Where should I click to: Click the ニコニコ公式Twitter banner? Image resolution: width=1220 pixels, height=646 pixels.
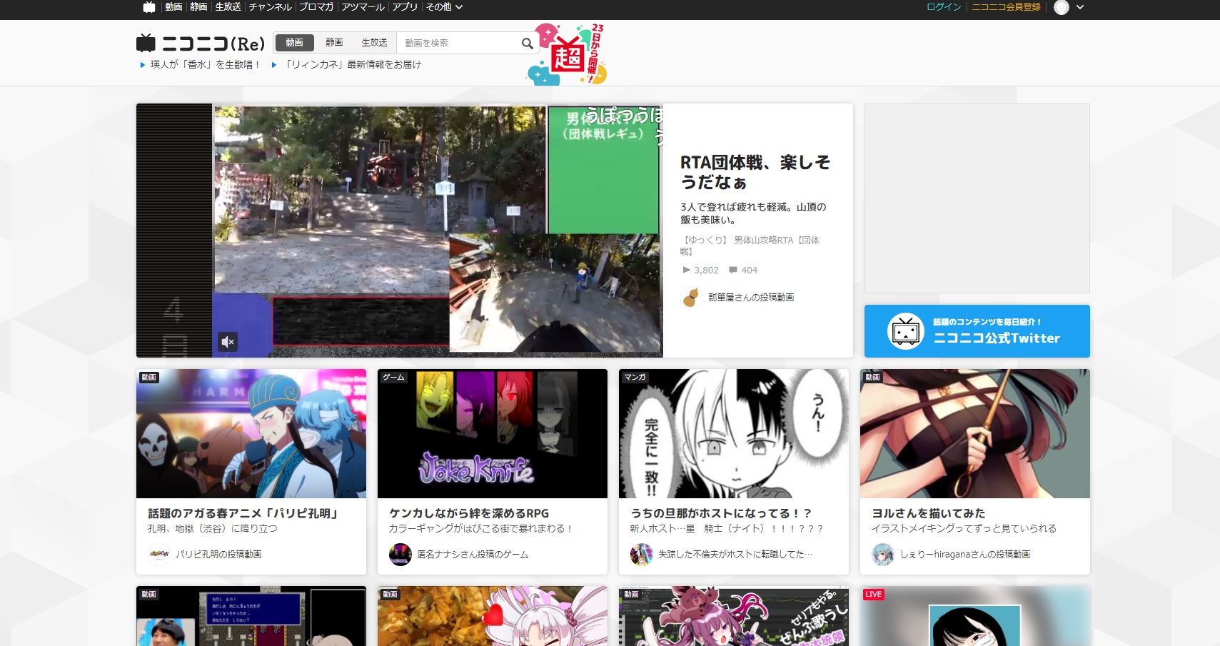pos(977,331)
